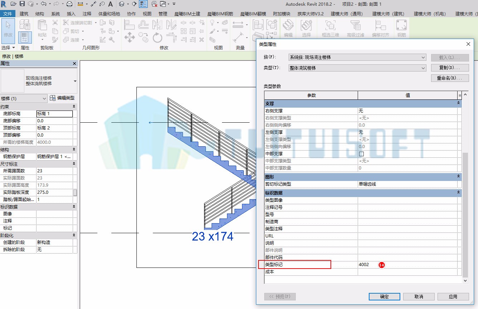Expand the stair type selector in Properties

(75, 81)
